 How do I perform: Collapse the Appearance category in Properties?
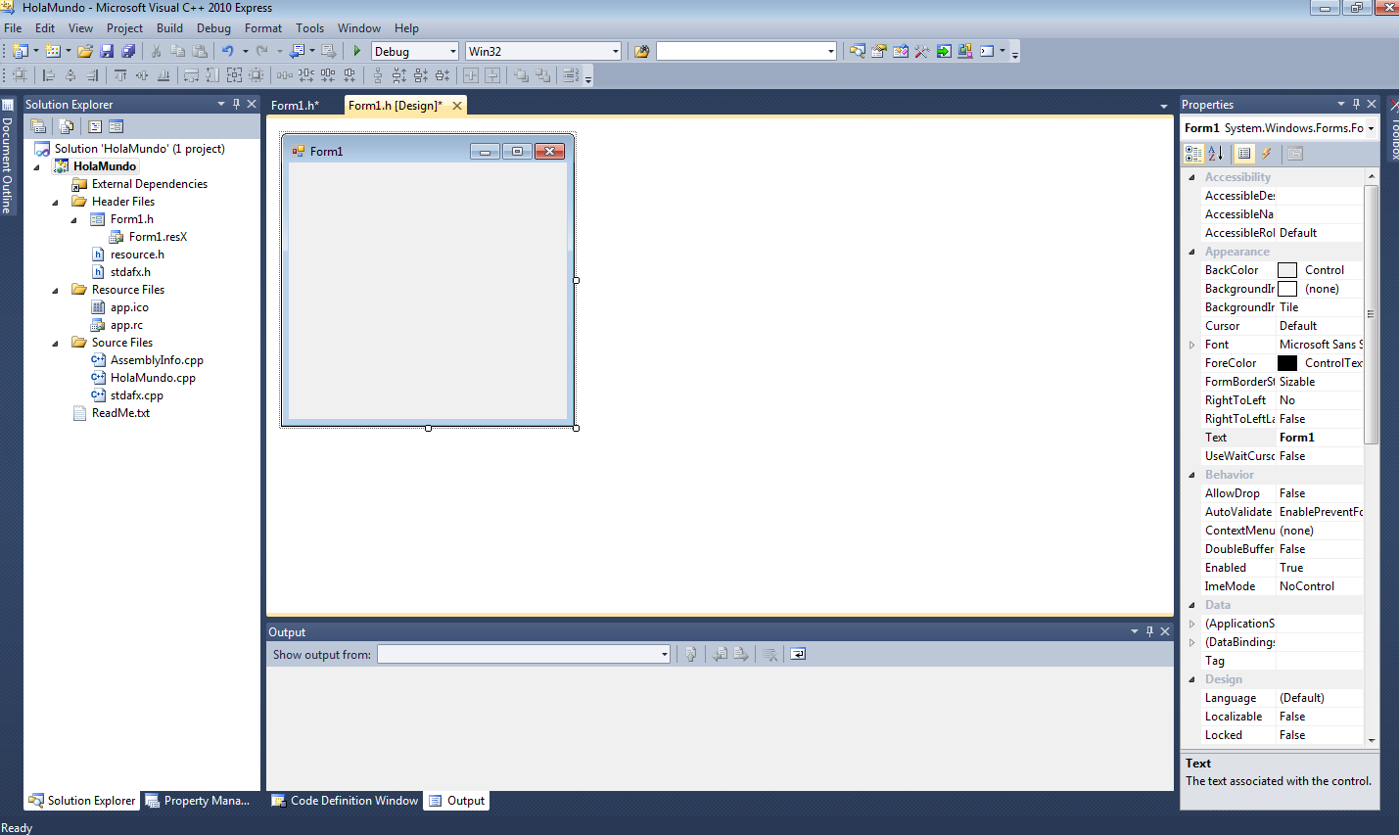click(1191, 252)
